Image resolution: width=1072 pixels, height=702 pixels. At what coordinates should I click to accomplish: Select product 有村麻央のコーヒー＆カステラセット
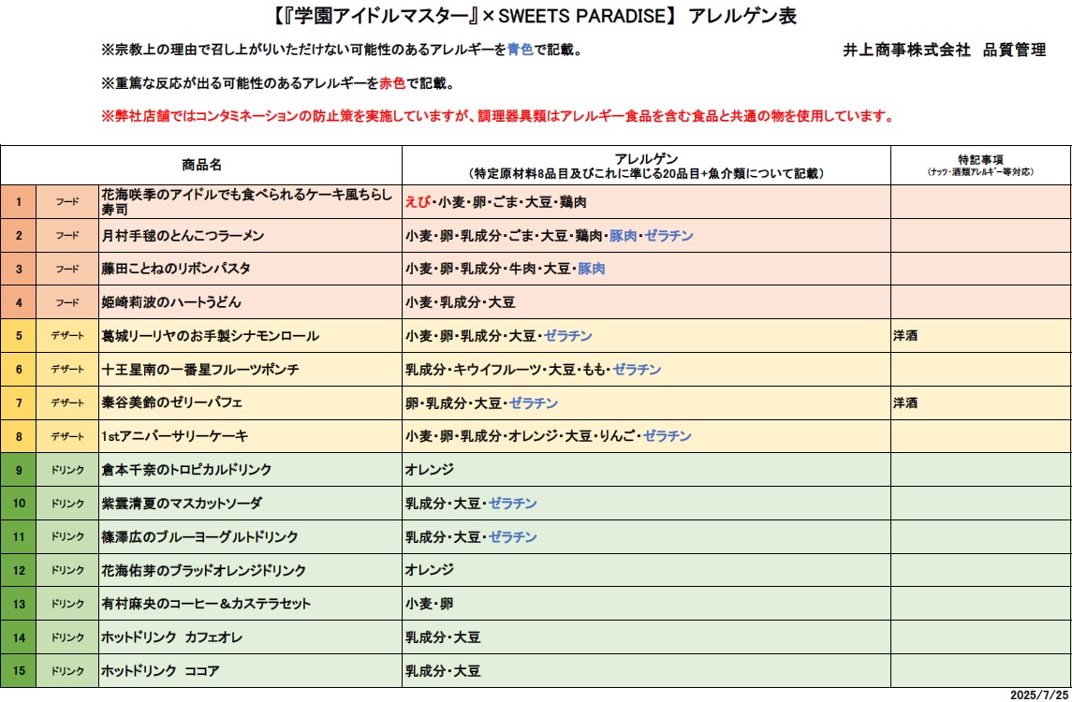click(x=250, y=605)
